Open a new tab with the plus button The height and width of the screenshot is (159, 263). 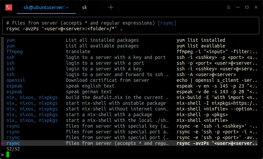(111, 7)
